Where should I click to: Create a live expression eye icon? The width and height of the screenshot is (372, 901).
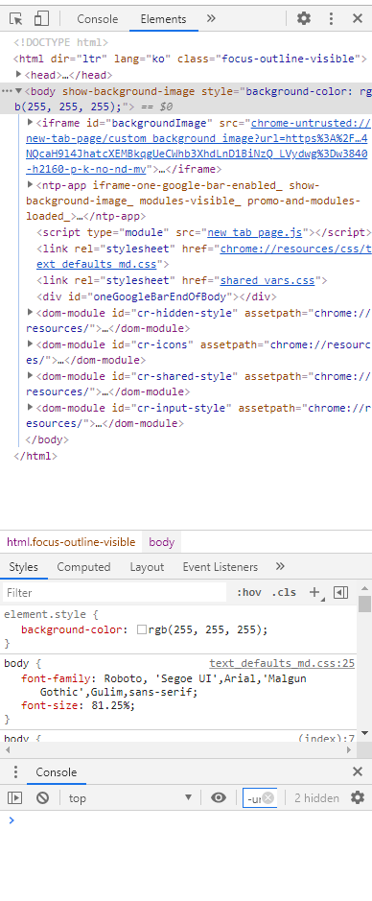[219, 797]
